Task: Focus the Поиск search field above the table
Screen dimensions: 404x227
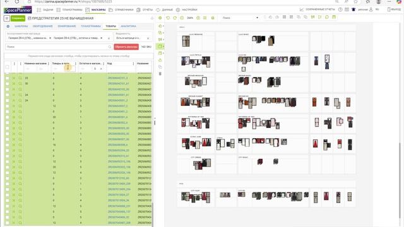Action: point(59,47)
